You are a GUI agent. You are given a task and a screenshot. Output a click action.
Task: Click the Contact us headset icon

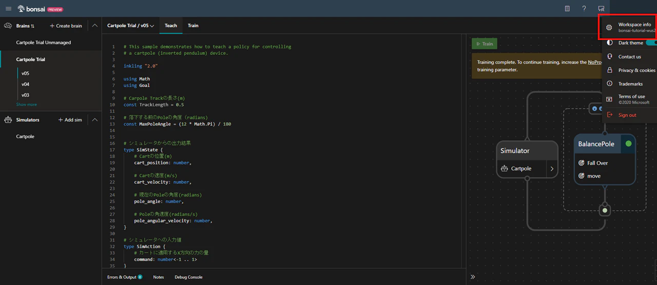pyautogui.click(x=609, y=56)
